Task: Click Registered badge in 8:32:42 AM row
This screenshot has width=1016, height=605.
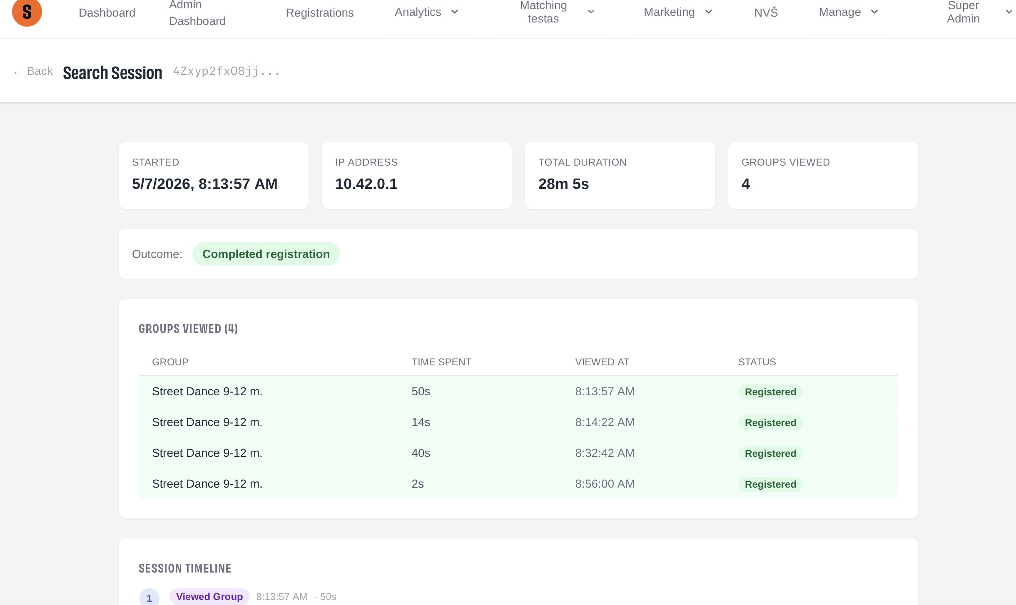Action: tap(770, 453)
